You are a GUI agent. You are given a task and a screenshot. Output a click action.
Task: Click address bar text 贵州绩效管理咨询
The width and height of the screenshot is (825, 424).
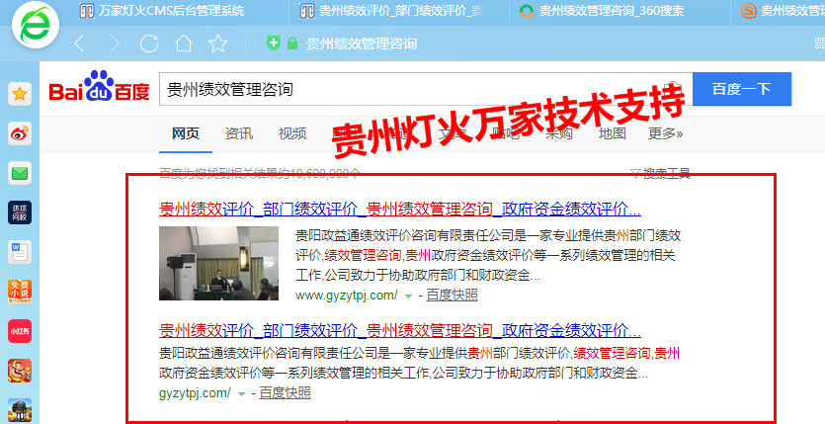362,43
